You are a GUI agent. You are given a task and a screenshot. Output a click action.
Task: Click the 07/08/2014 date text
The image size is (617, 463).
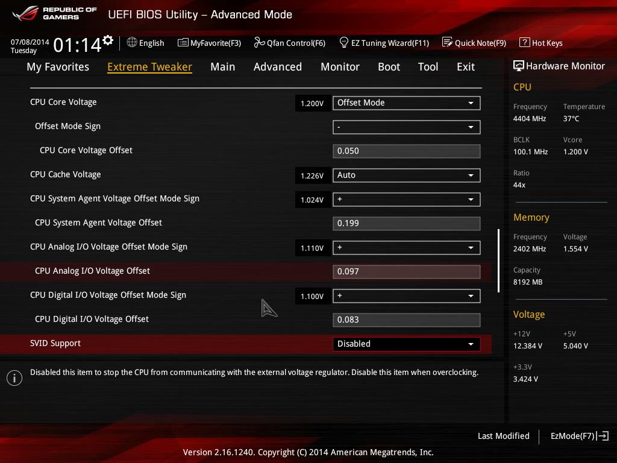(30, 42)
